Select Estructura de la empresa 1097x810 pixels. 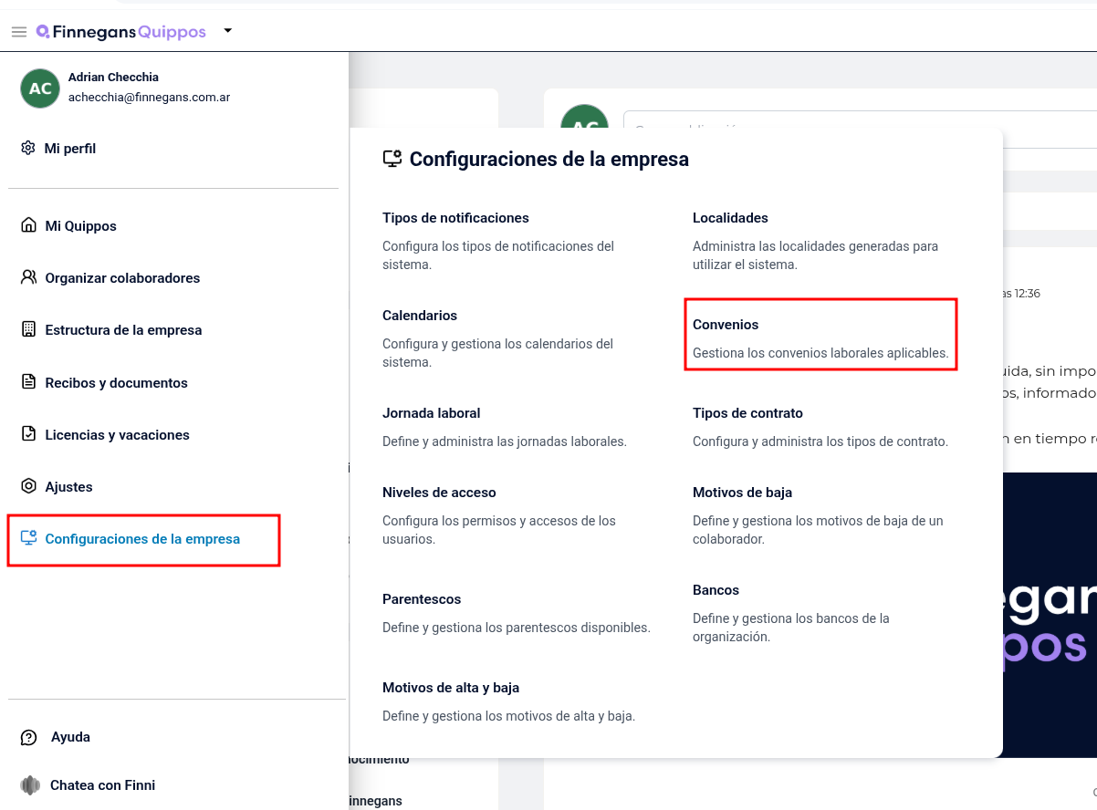[x=123, y=330]
